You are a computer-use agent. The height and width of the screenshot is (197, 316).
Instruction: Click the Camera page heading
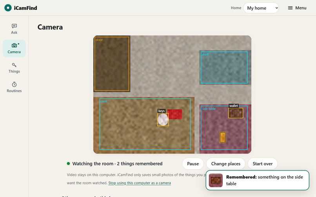click(x=50, y=27)
